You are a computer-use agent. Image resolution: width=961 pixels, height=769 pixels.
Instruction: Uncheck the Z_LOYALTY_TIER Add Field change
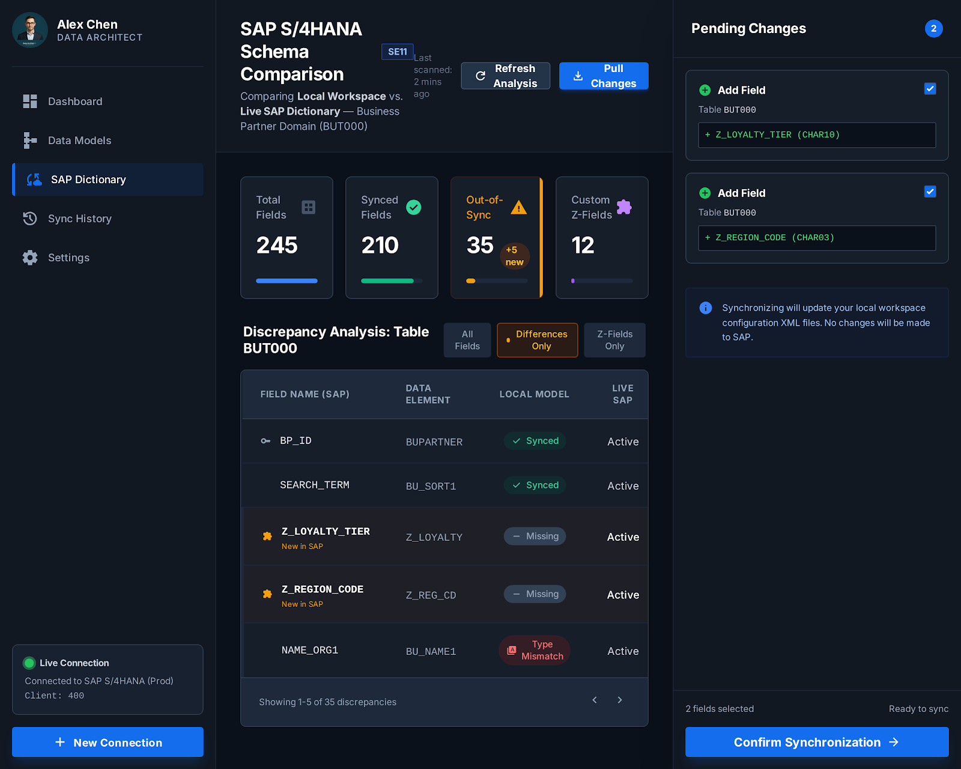tap(930, 88)
